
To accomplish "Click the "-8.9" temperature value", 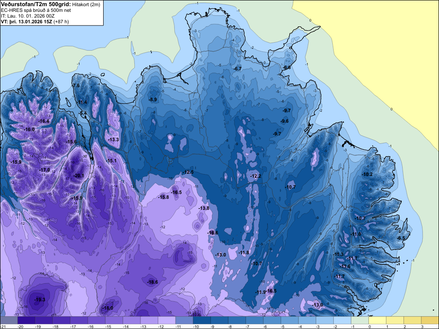I will click(153, 99).
